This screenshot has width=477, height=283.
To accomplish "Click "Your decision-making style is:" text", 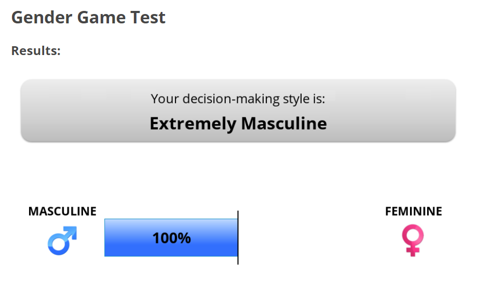I will (x=238, y=99).
